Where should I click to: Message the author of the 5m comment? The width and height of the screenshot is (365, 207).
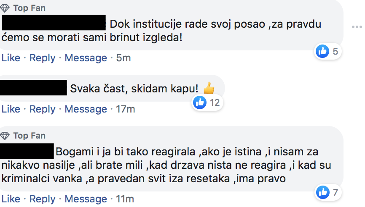point(86,58)
